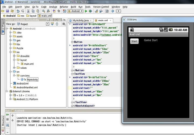The image size is (194, 135).
Task: Click the toolbar icon left of Help
Action: (107, 11)
